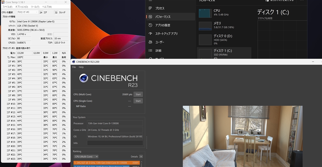
Task: Click the ranking list scrollbar in Cinebench
Action: (141, 164)
